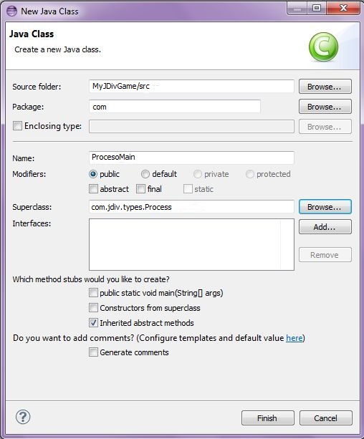Click the Eclipse icon in title bar

[11, 11]
